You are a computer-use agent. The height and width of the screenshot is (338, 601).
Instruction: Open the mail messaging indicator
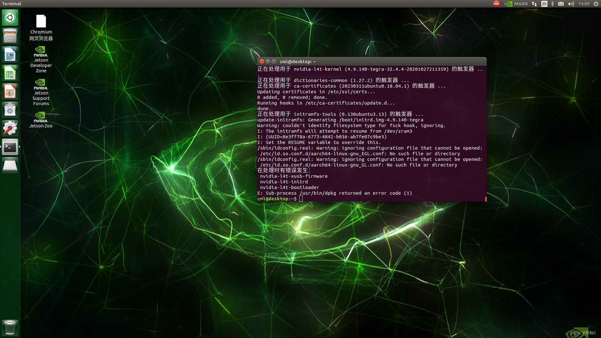tap(561, 4)
